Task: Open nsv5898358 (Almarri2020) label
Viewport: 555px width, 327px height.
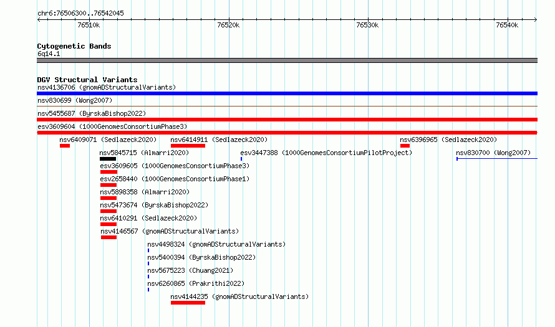Action: (145, 192)
